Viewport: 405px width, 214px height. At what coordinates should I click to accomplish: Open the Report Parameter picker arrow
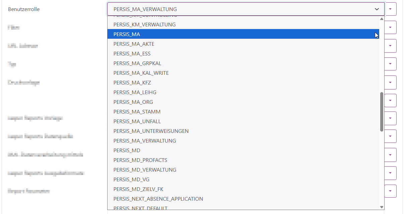(x=390, y=191)
